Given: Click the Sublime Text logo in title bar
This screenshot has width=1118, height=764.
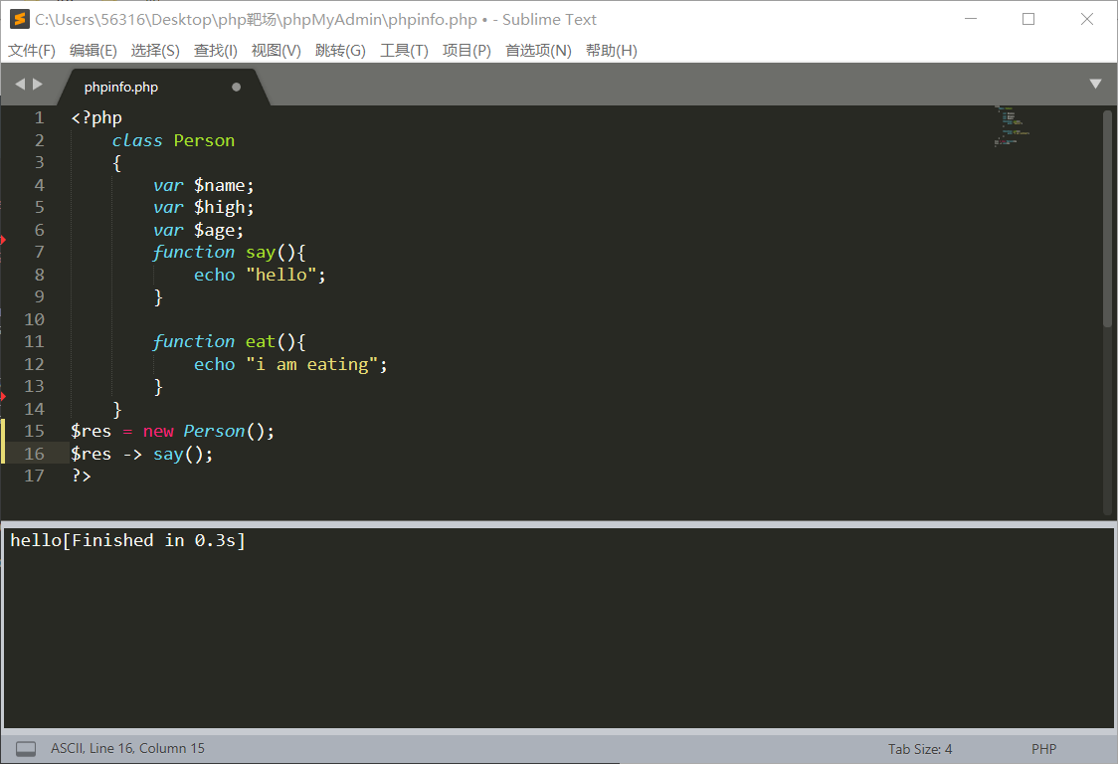Looking at the screenshot, I should pyautogui.click(x=19, y=19).
